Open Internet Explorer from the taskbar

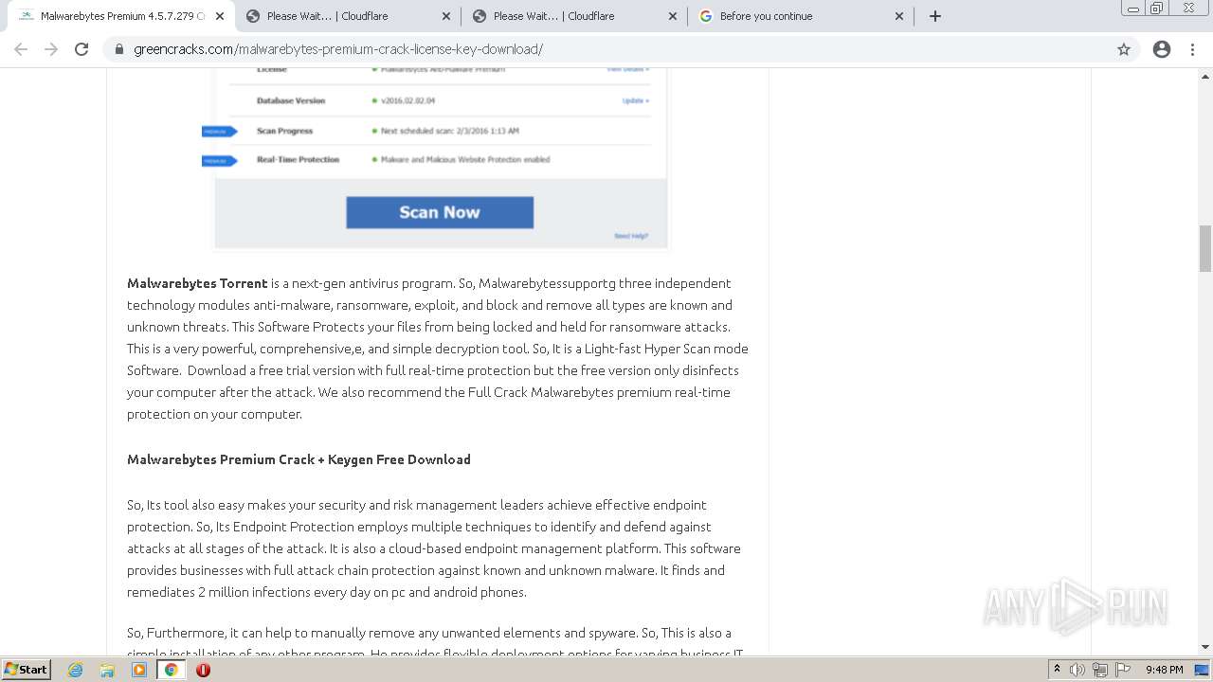(x=76, y=670)
